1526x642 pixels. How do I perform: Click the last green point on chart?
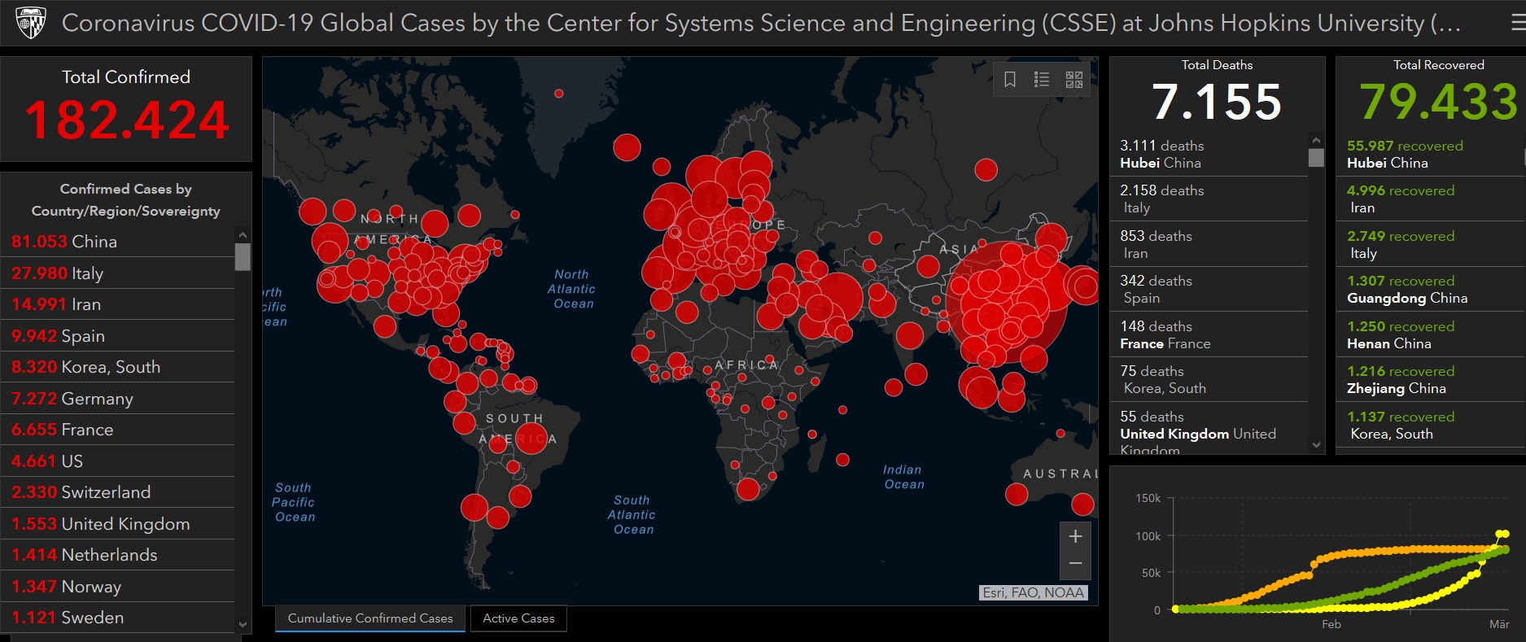pyautogui.click(x=1505, y=550)
